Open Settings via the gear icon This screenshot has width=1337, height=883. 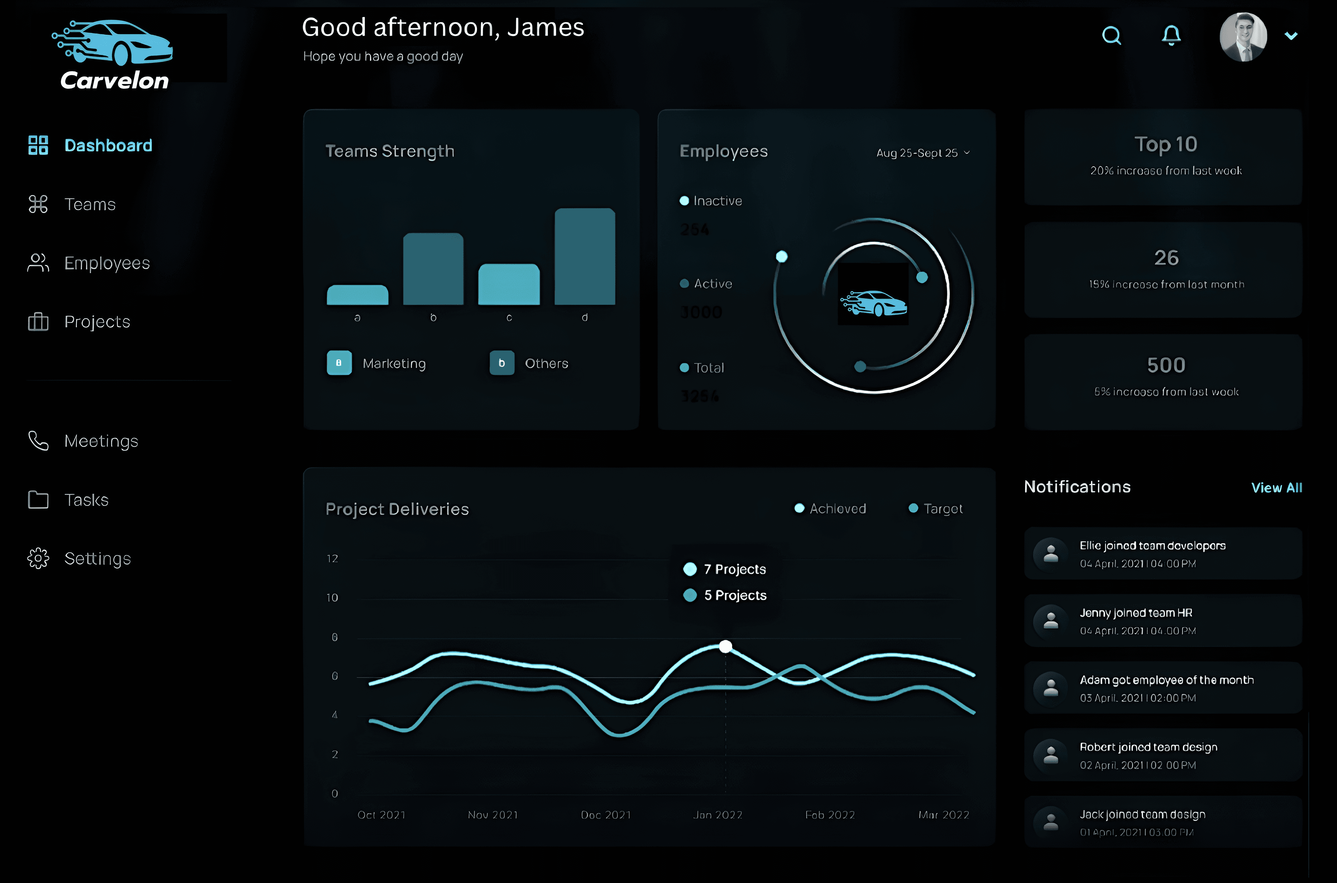[38, 558]
